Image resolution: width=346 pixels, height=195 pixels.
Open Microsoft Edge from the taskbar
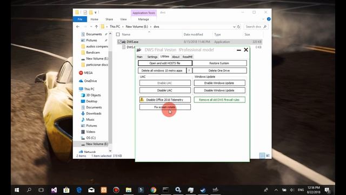tap(79, 190)
